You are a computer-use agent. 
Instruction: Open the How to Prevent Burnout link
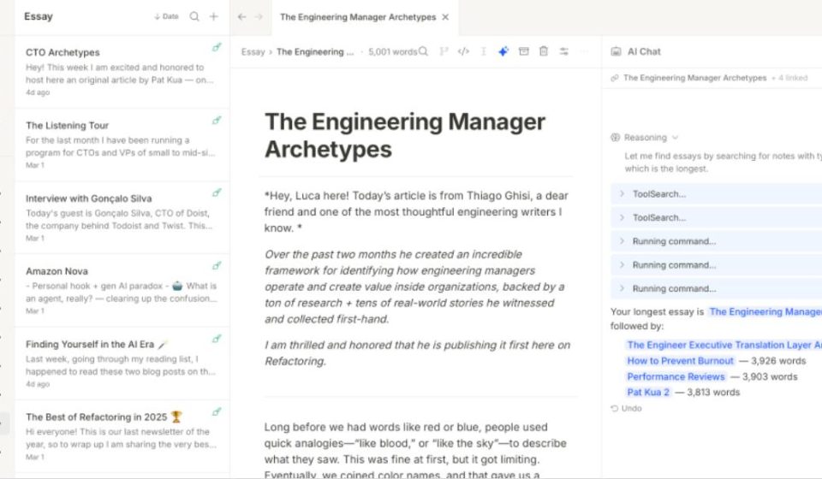pos(680,361)
